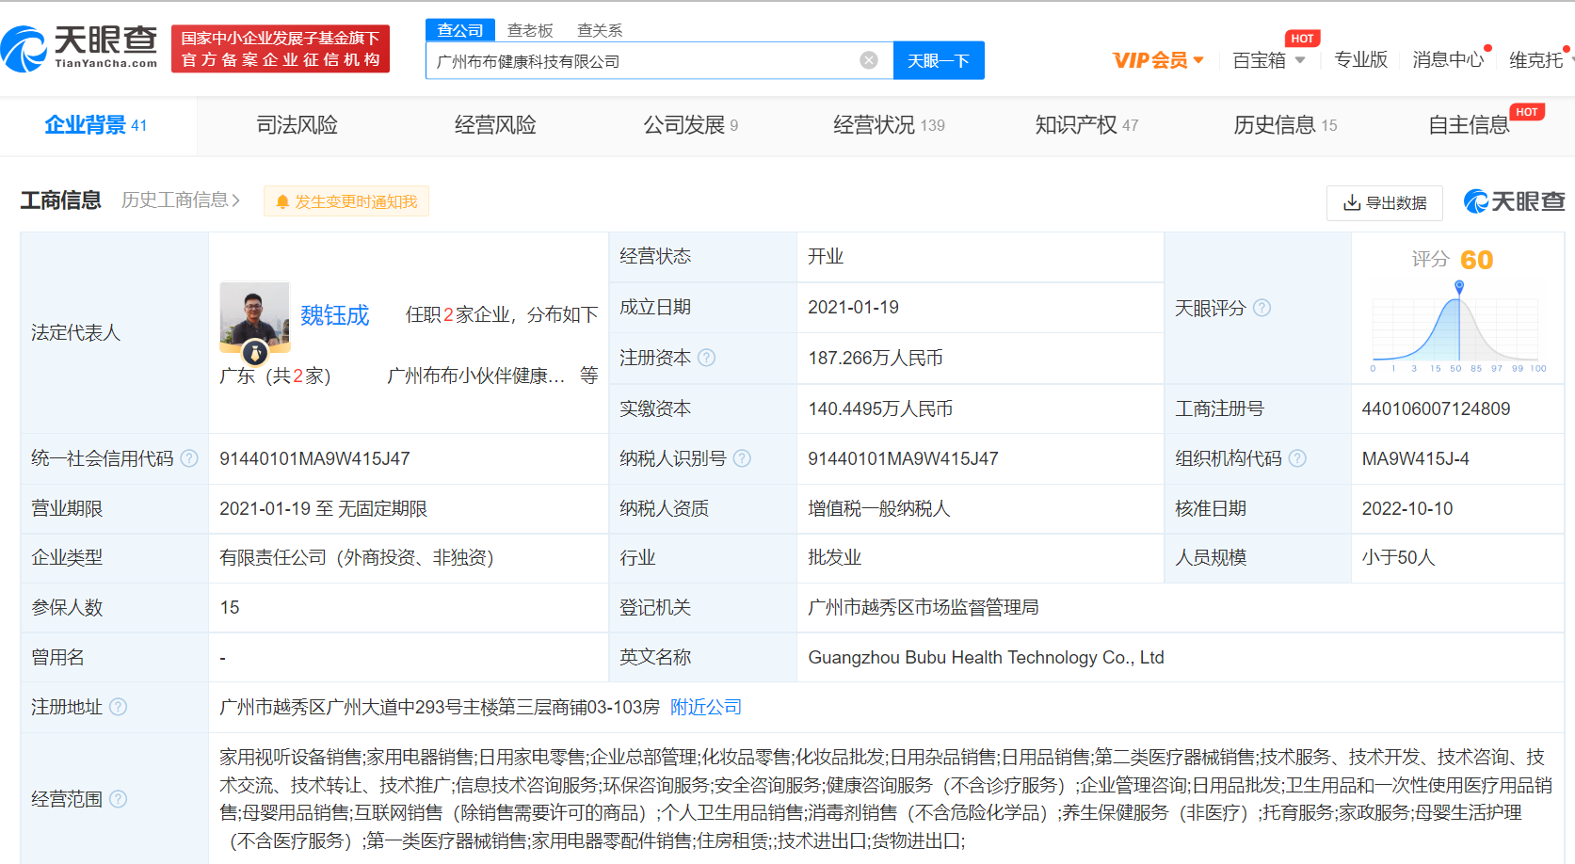This screenshot has width=1575, height=864.
Task: Click the bell icon in change notification
Action: (282, 201)
